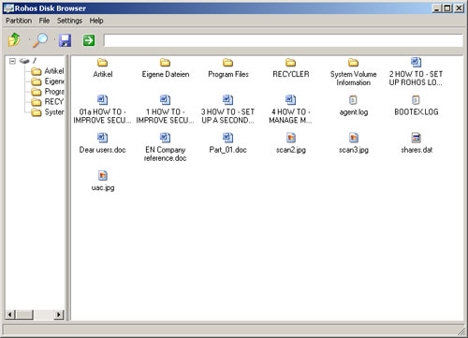Click the tree pane right scroll arrow
The image size is (468, 338).
click(58, 315)
